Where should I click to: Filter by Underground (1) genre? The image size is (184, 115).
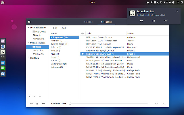click(59, 64)
